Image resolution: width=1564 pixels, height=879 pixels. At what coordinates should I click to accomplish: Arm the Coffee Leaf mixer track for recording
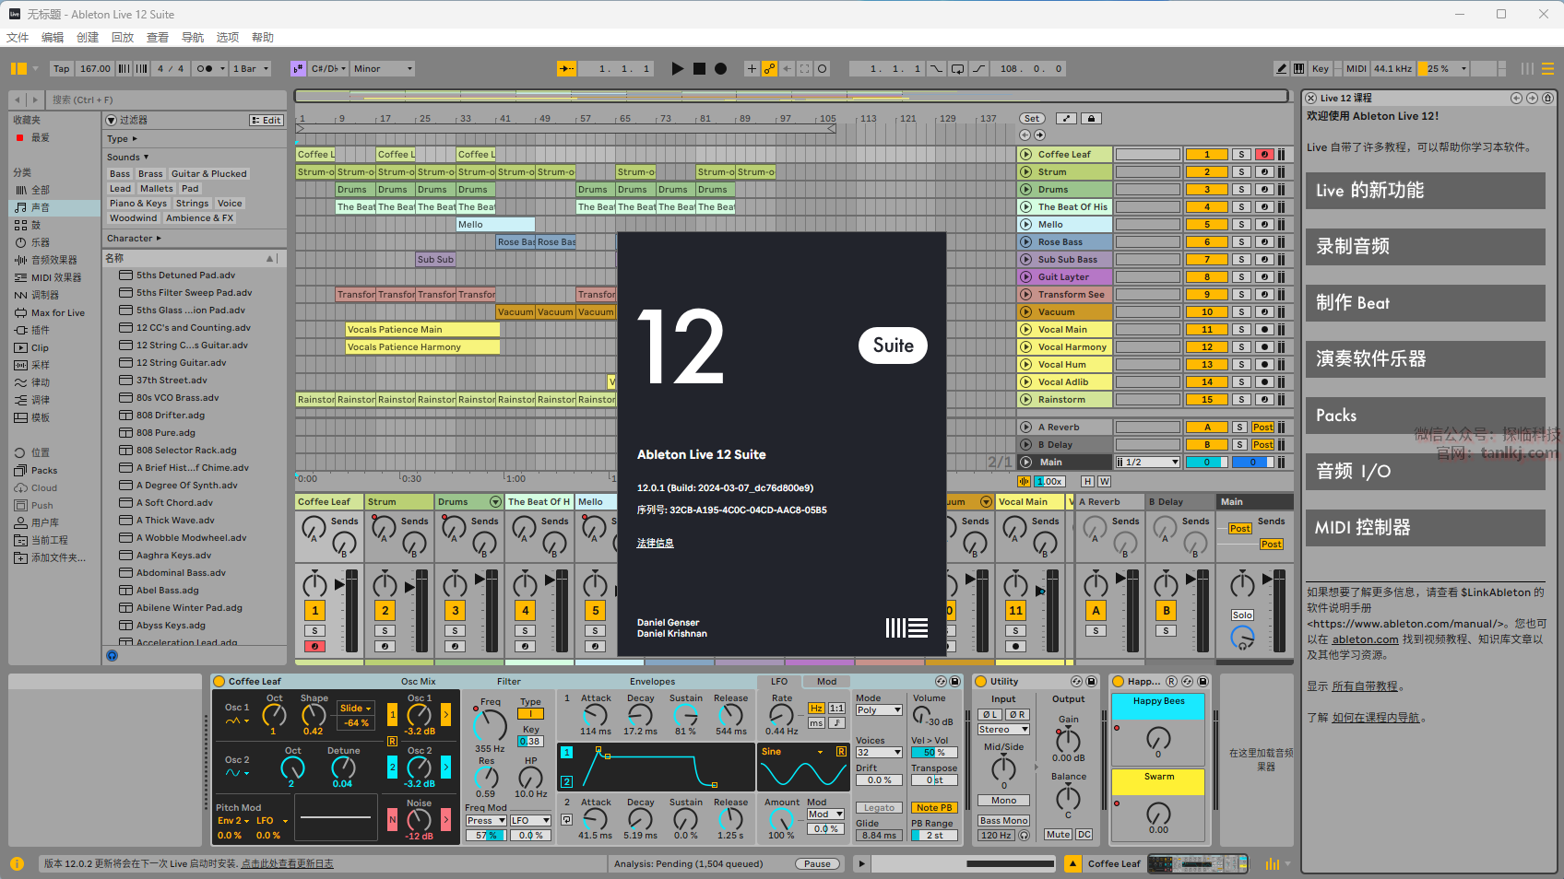315,647
